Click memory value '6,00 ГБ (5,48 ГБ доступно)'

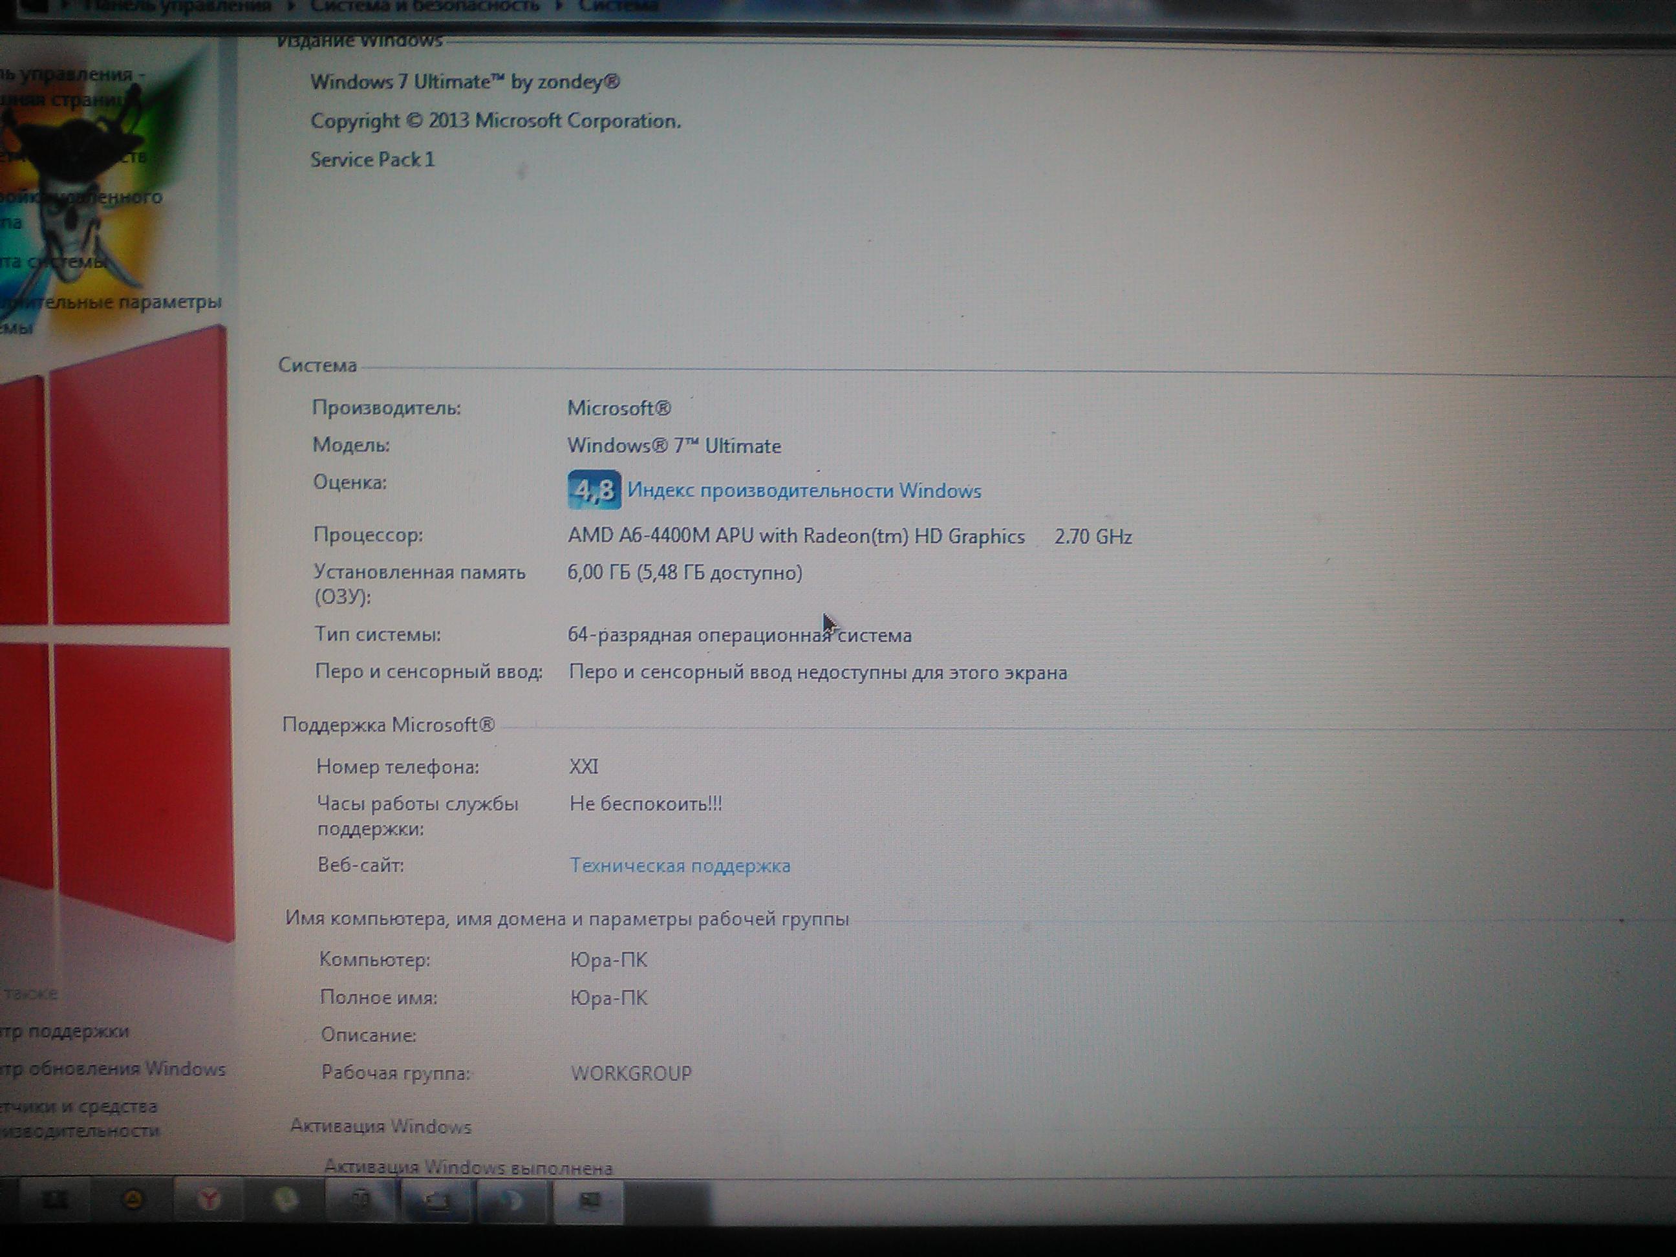tap(684, 572)
